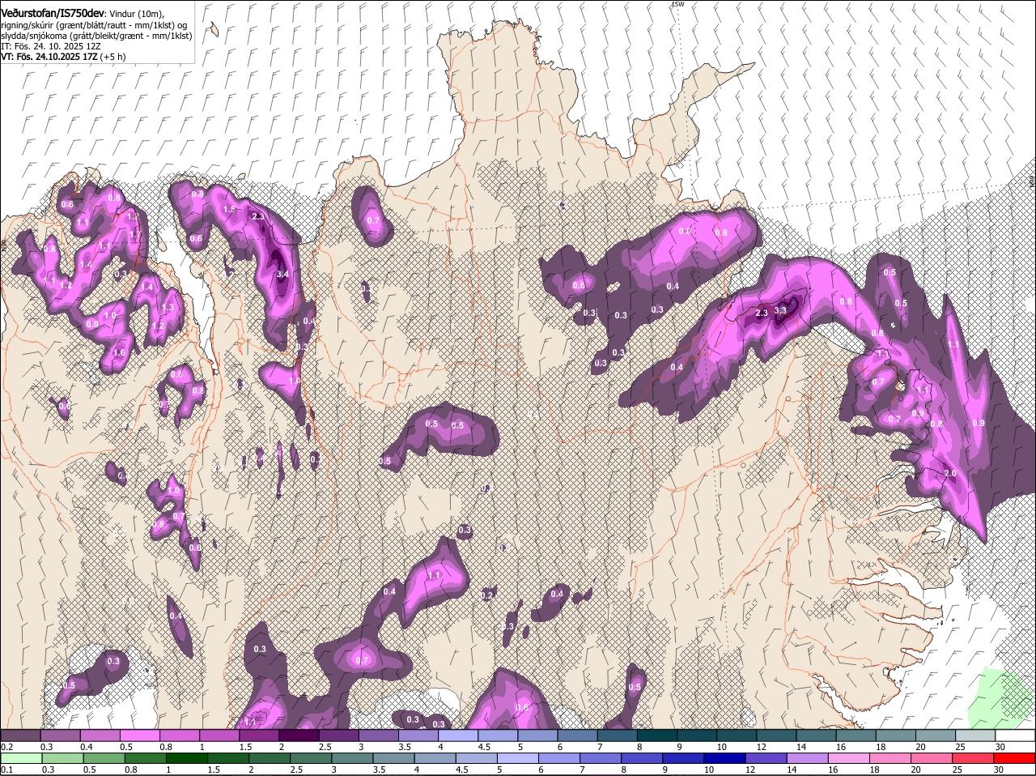Click the upper legend swatch above the 2.5 label
The width and height of the screenshot is (1036, 776).
338,735
